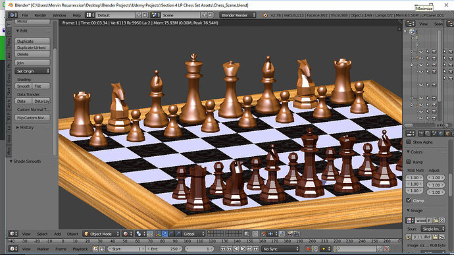The image size is (454, 255).
Task: Switch to the Object properties cube tab icon
Action: 447,134
